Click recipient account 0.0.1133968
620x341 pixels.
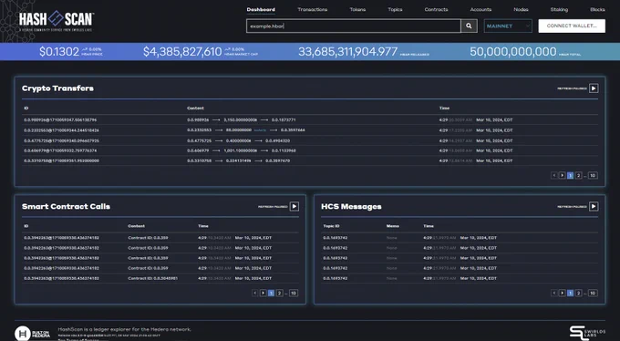(x=284, y=150)
